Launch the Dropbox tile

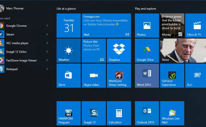coord(119,51)
